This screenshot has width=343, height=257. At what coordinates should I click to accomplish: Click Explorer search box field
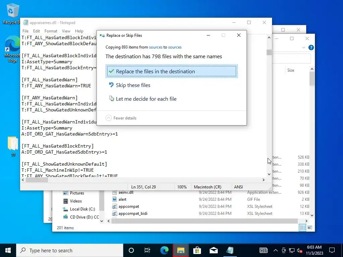[291, 59]
